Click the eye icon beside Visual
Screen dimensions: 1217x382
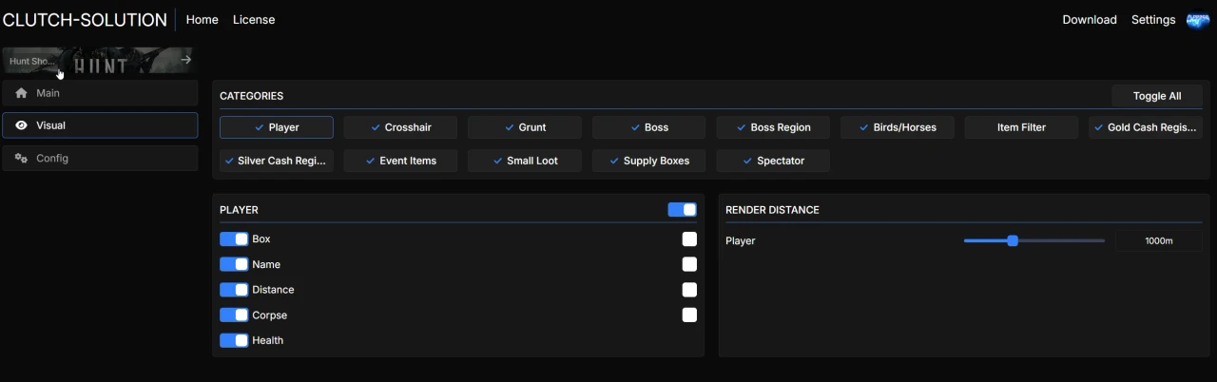click(21, 125)
